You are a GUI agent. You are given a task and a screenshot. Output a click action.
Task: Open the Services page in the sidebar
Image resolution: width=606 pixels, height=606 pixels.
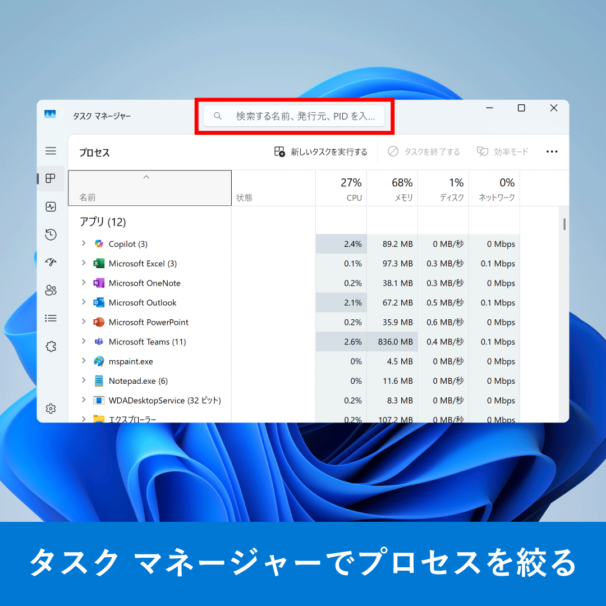point(51,346)
